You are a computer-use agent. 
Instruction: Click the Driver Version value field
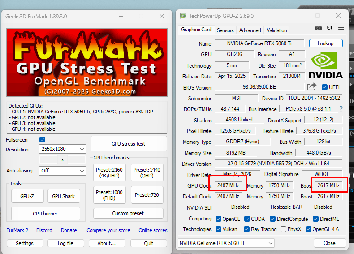278,164
